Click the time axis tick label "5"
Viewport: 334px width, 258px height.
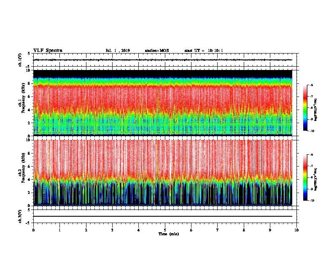[x=165, y=230]
